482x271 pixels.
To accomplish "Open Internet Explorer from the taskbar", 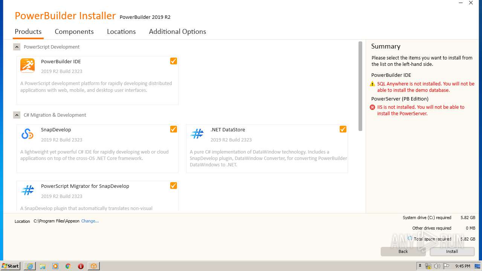I will [30, 266].
